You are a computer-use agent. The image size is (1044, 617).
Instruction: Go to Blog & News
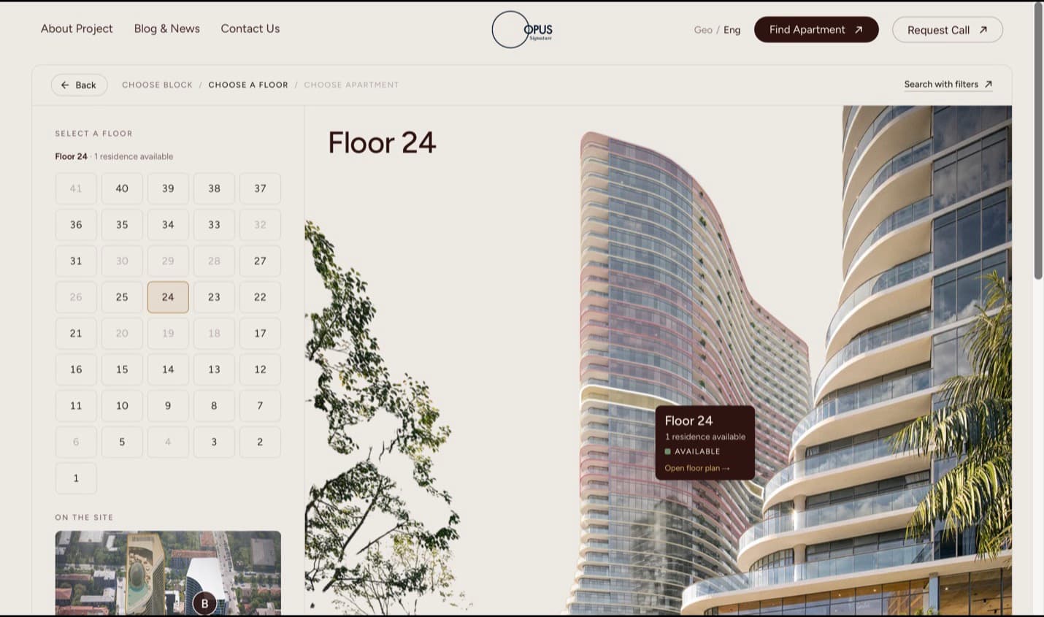click(x=167, y=28)
